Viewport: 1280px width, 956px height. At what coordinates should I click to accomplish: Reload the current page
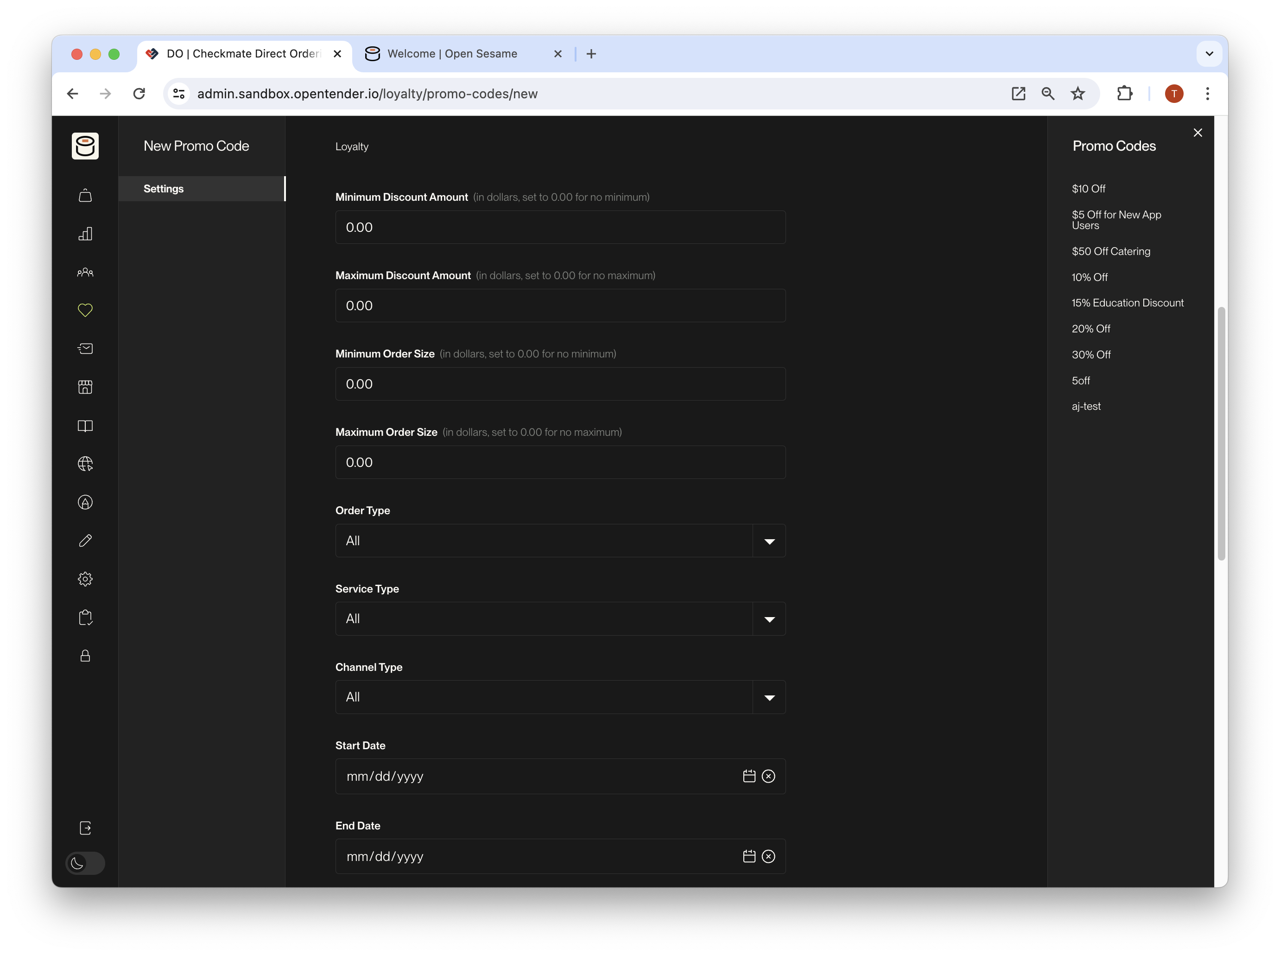coord(139,94)
